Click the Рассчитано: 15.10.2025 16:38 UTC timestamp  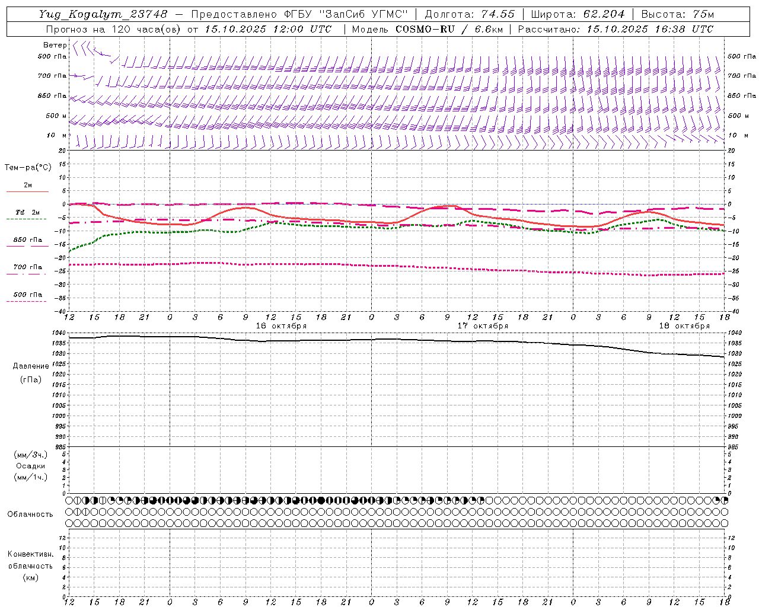[x=616, y=29]
